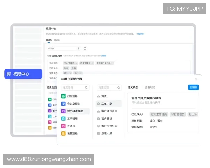Click the 应用主管理员 member tag
This screenshot has width=210, height=168.
click(x=159, y=114)
